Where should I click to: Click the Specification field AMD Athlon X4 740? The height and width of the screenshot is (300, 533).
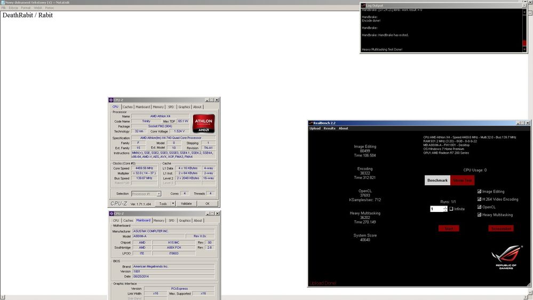(173, 138)
